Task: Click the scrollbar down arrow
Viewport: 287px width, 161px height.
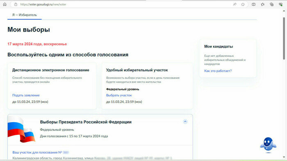Action: [284, 157]
